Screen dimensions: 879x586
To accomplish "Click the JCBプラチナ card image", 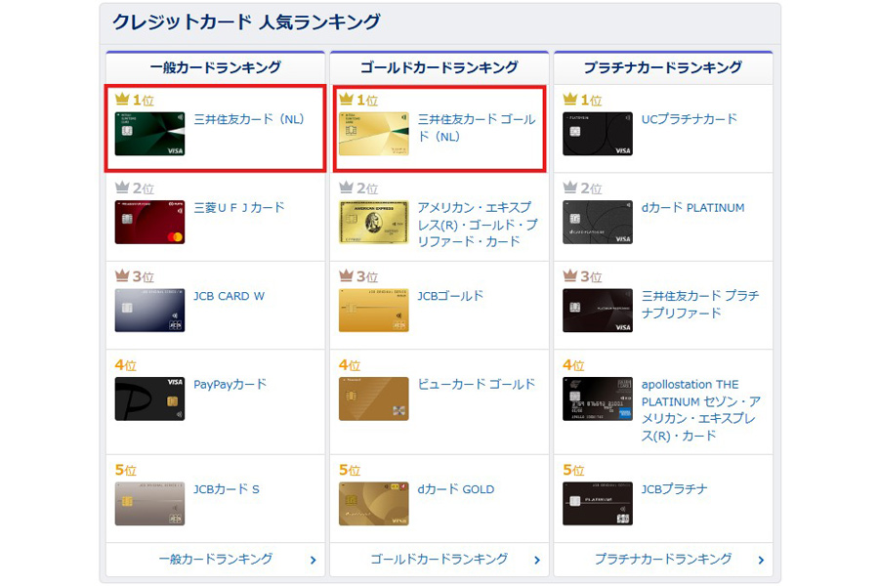I will 598,504.
